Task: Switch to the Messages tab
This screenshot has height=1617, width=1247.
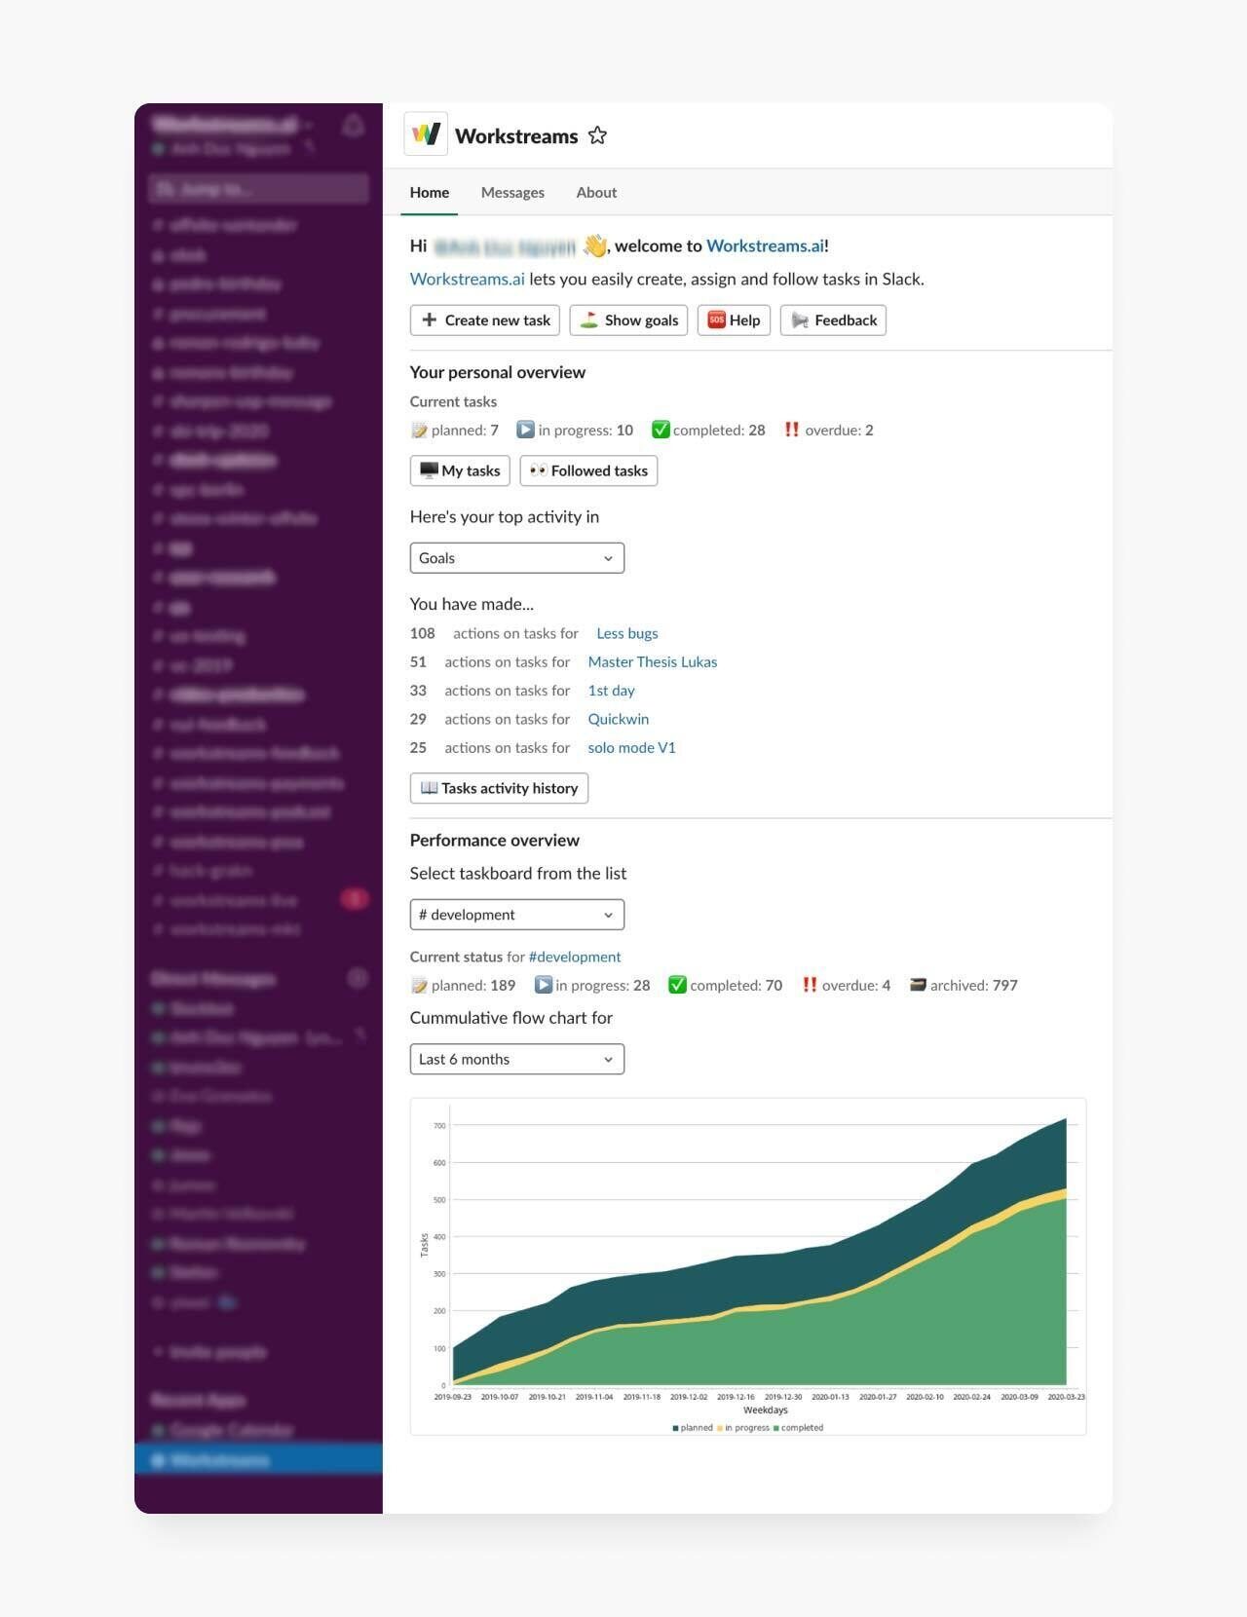Action: pyautogui.click(x=512, y=193)
